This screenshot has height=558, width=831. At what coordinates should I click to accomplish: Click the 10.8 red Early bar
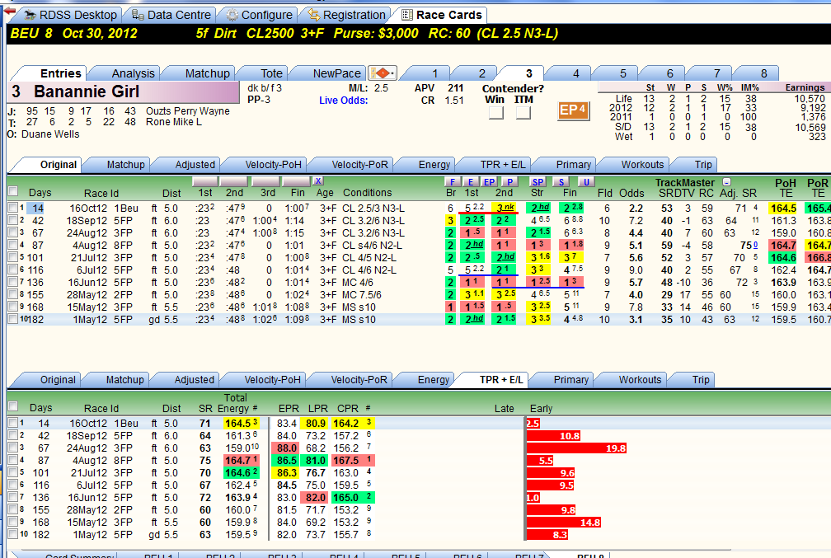point(554,436)
